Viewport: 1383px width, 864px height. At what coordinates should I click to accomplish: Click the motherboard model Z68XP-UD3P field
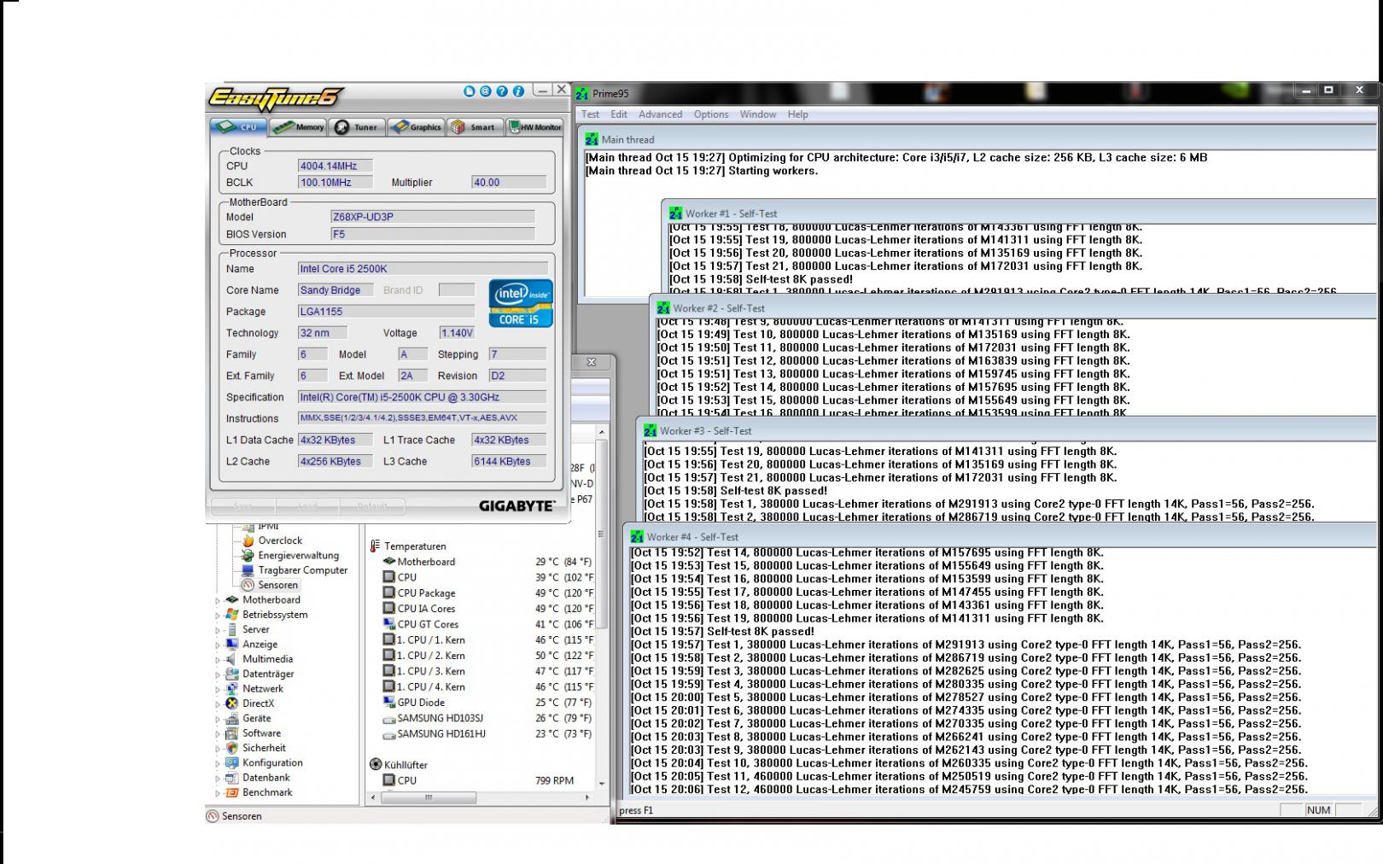(x=432, y=217)
